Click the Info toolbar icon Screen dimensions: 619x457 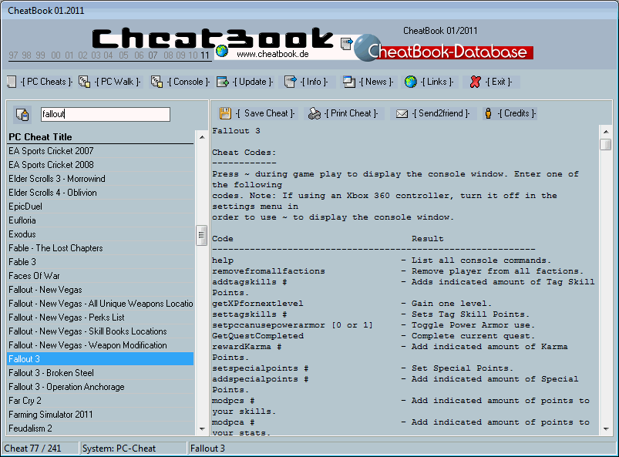(290, 82)
